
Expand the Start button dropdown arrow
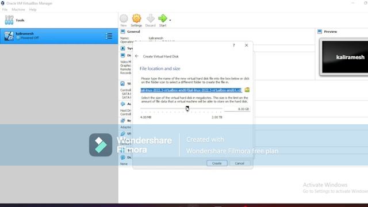[170, 21]
